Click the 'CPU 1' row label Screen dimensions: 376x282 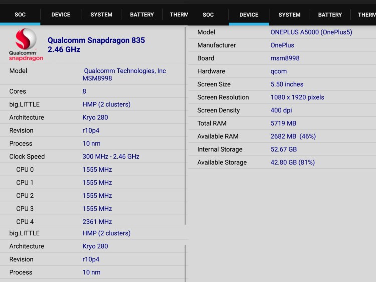(x=25, y=182)
